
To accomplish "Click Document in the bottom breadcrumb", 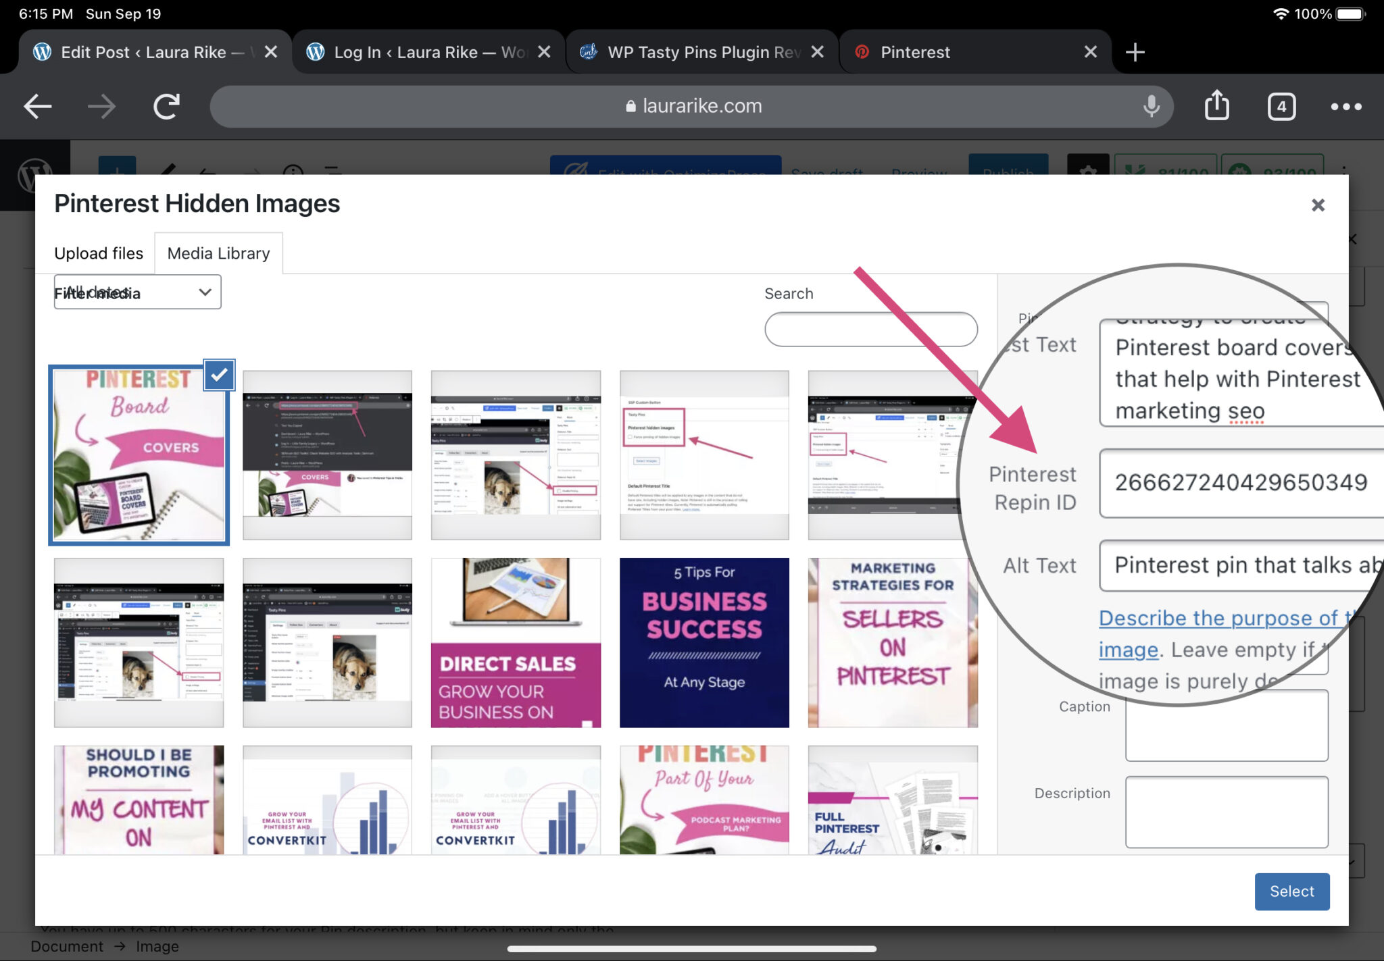I will [x=67, y=946].
